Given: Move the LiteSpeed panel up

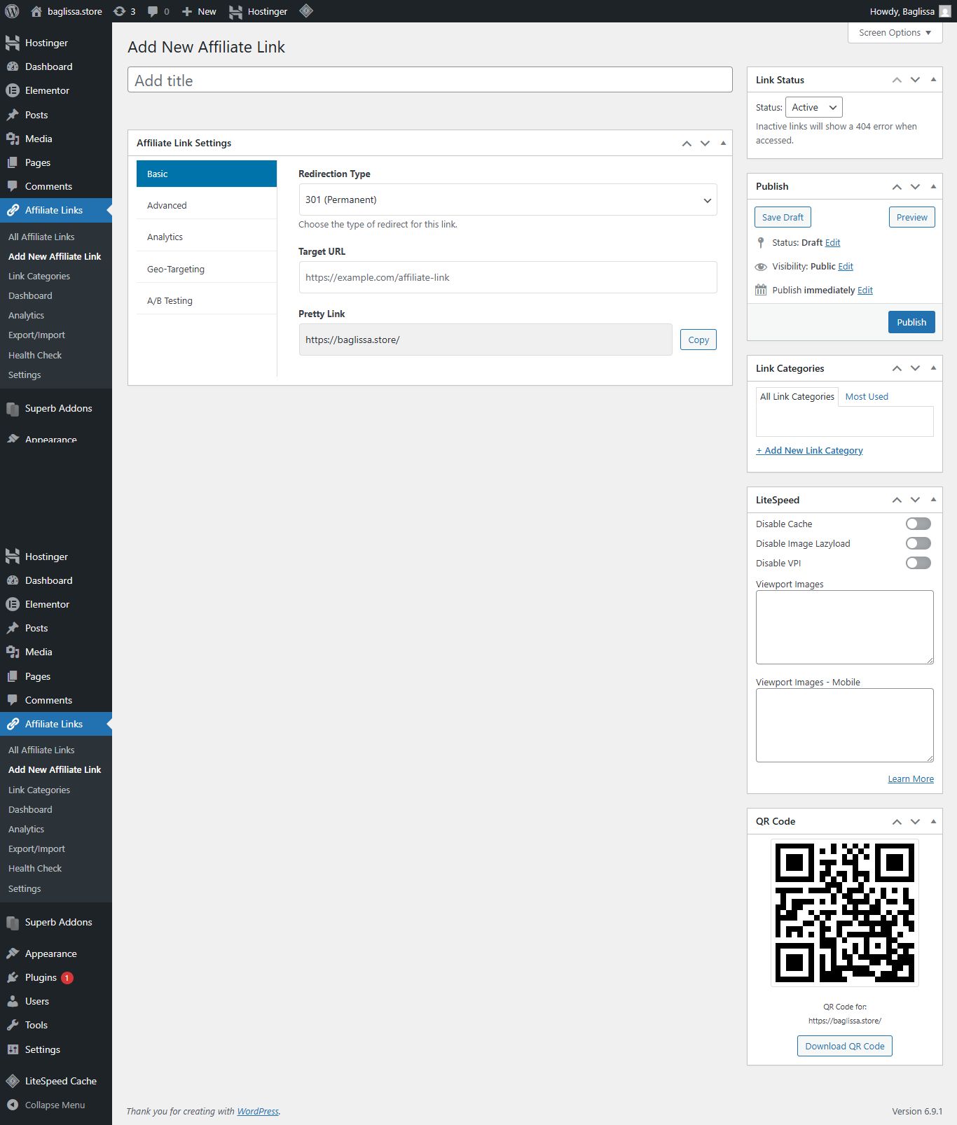Looking at the screenshot, I should 897,500.
